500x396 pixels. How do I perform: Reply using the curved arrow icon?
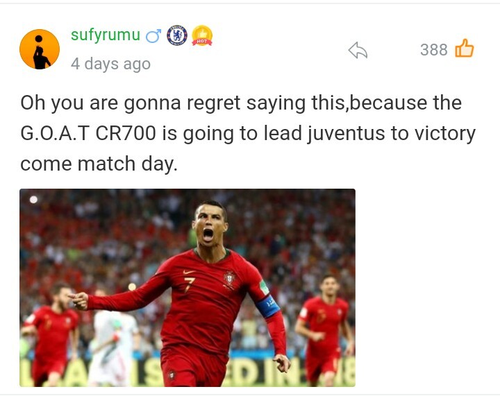click(x=358, y=51)
